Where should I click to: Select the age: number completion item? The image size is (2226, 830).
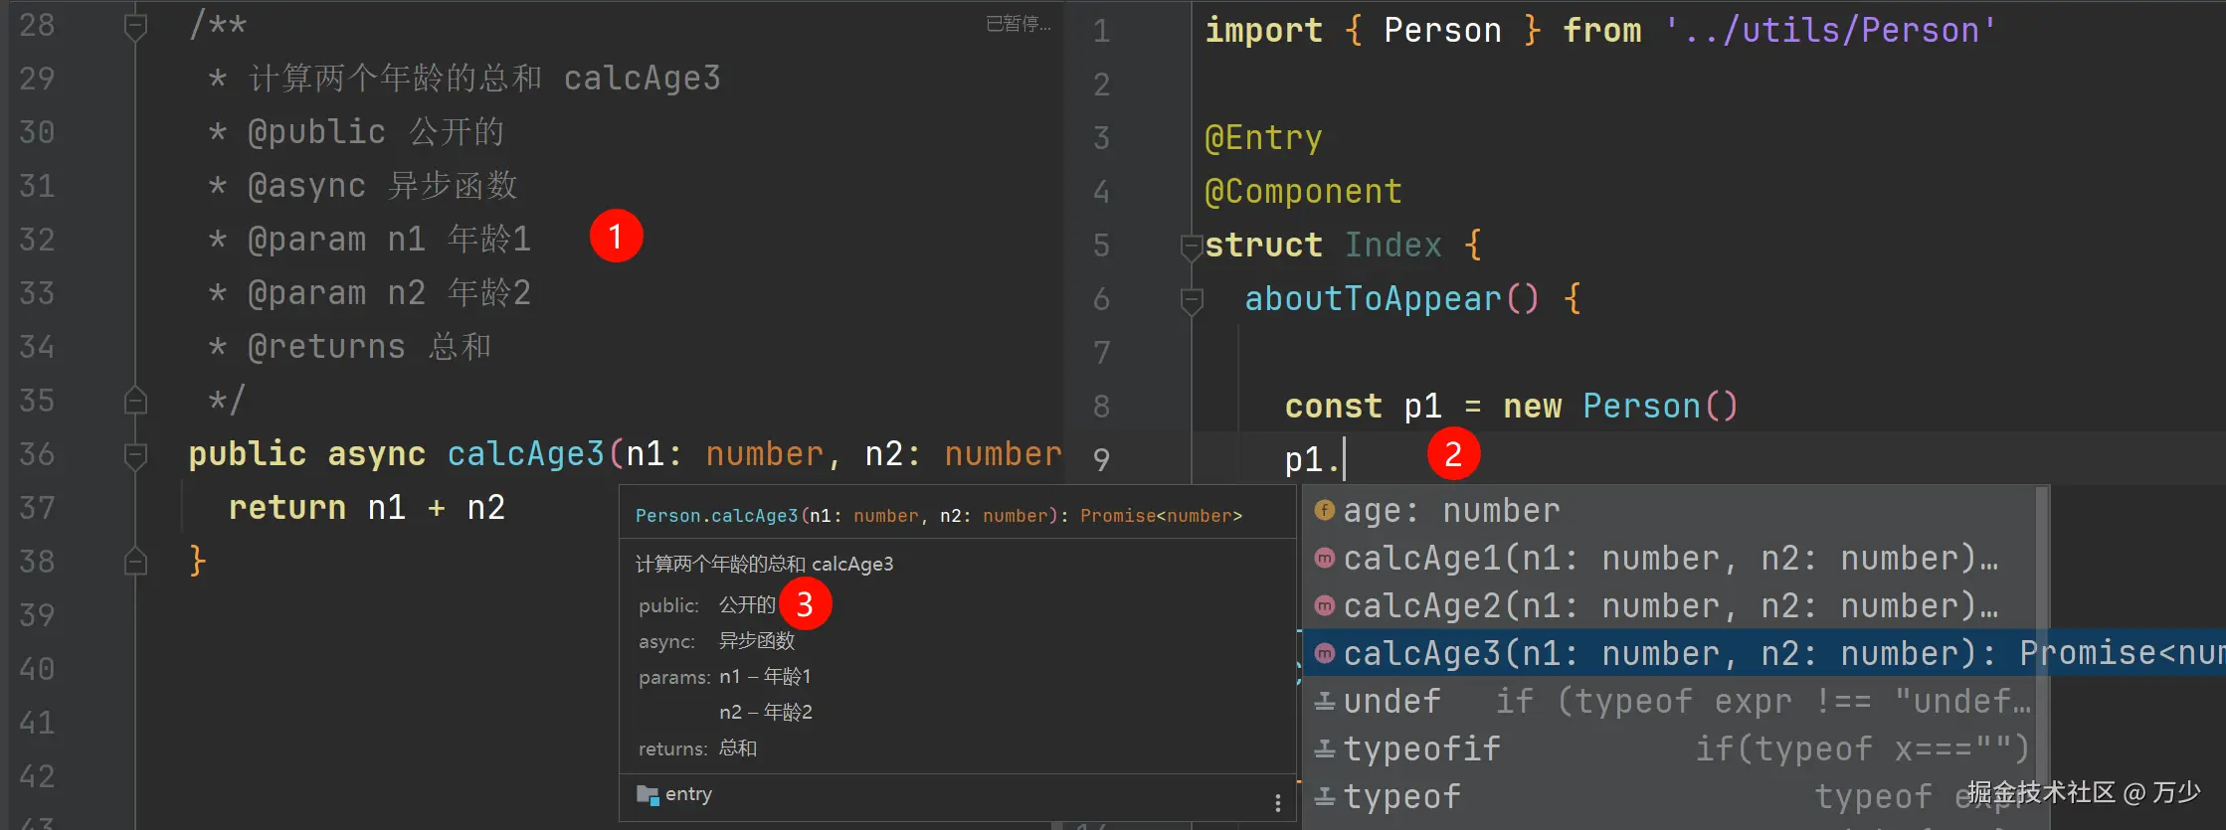pos(1671,510)
